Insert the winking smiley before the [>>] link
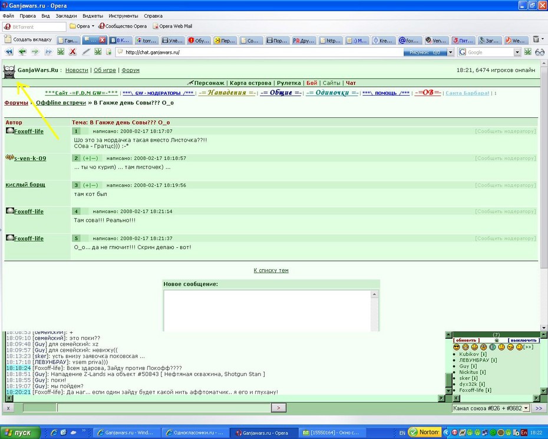The image size is (548, 439). [x=519, y=348]
